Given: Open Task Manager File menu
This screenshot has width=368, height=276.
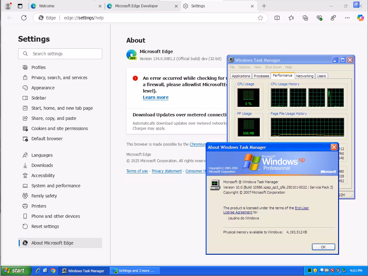Looking at the screenshot, I should [x=232, y=67].
